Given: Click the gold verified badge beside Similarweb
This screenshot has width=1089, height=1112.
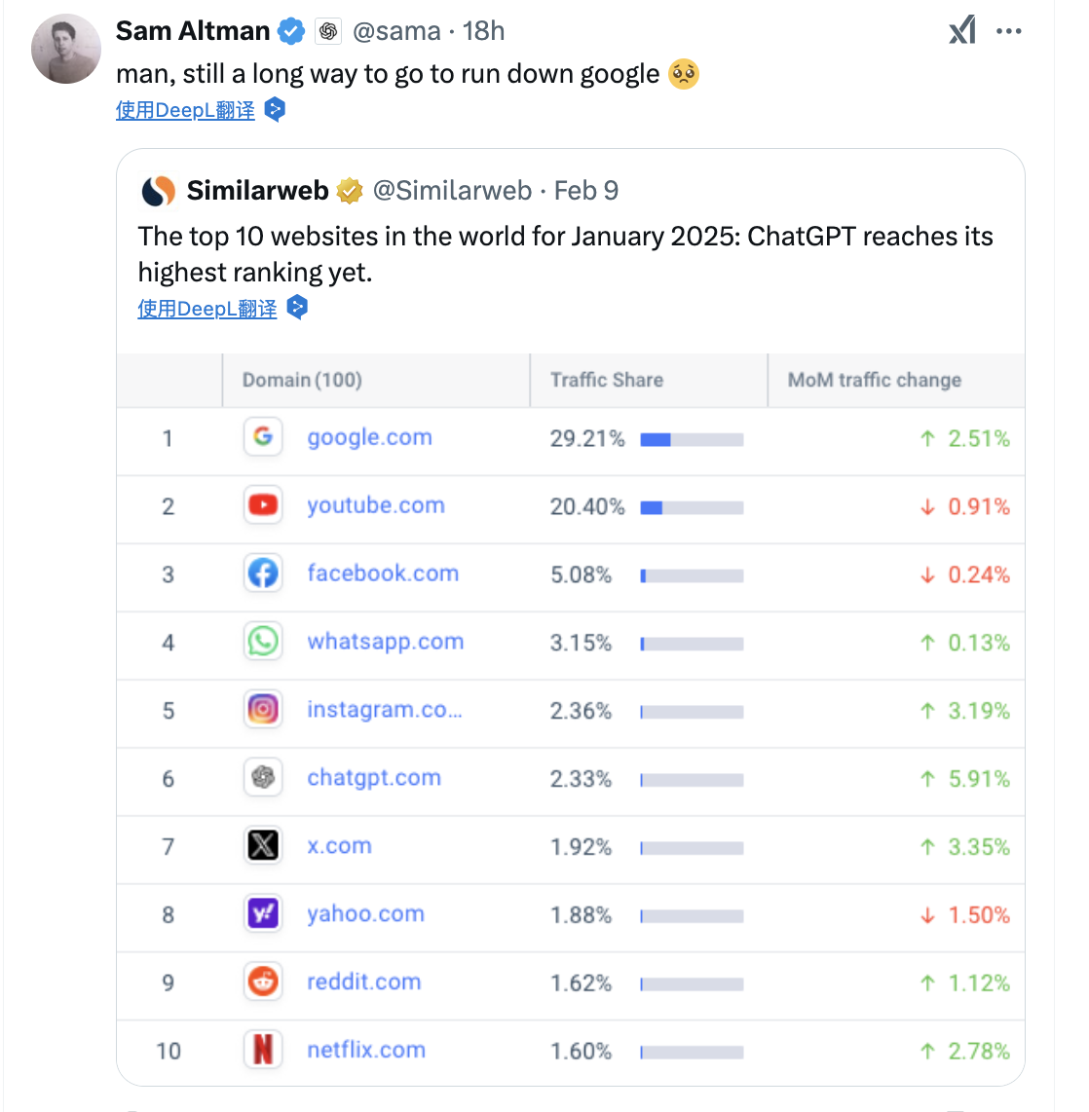Looking at the screenshot, I should point(349,191).
